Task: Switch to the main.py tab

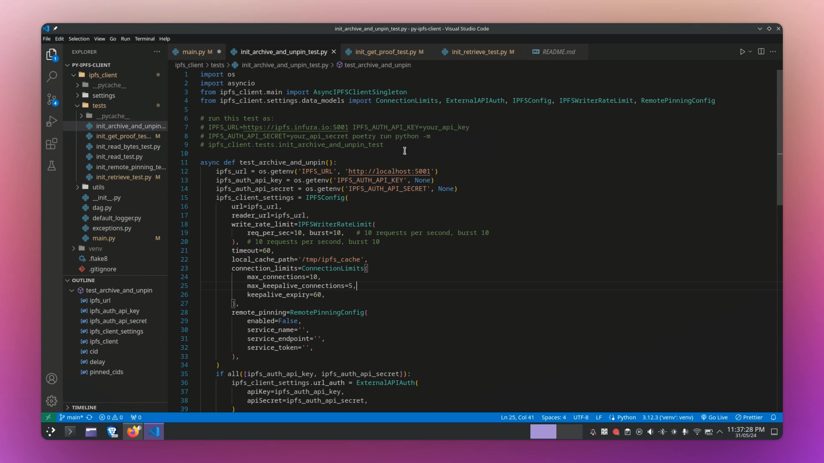Action: coord(197,51)
